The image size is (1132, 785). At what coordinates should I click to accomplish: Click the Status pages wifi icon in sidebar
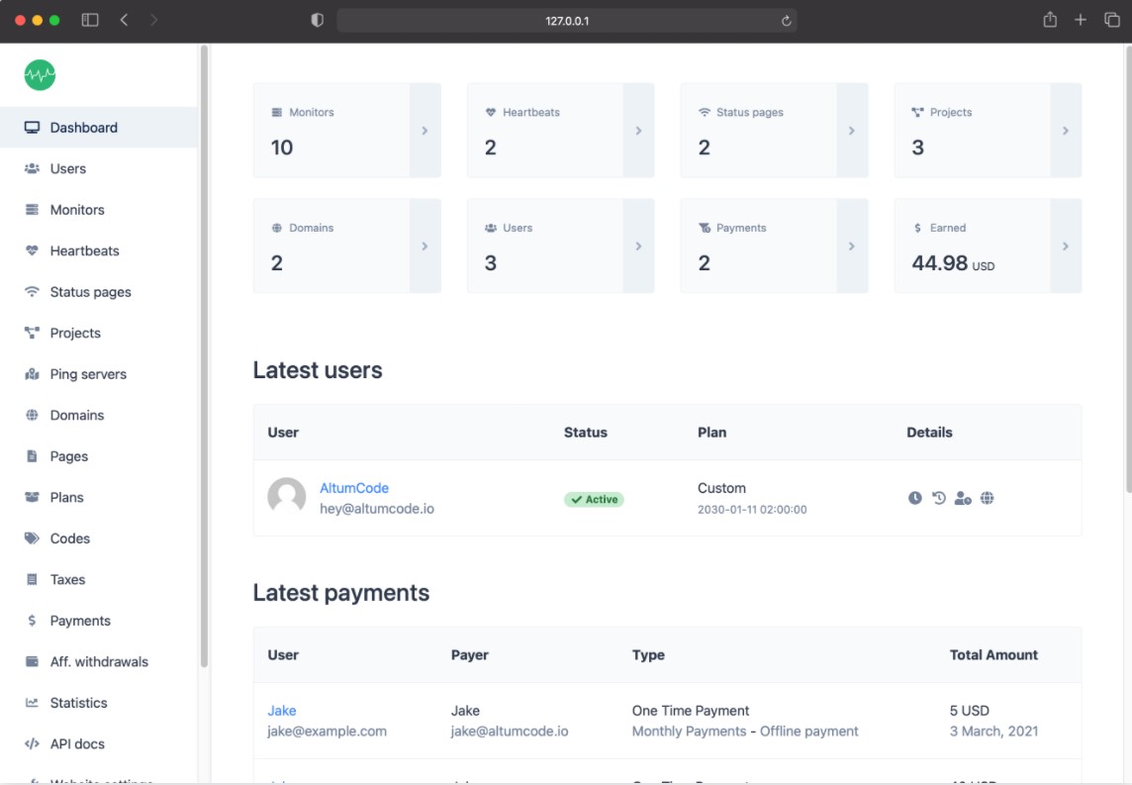point(32,292)
